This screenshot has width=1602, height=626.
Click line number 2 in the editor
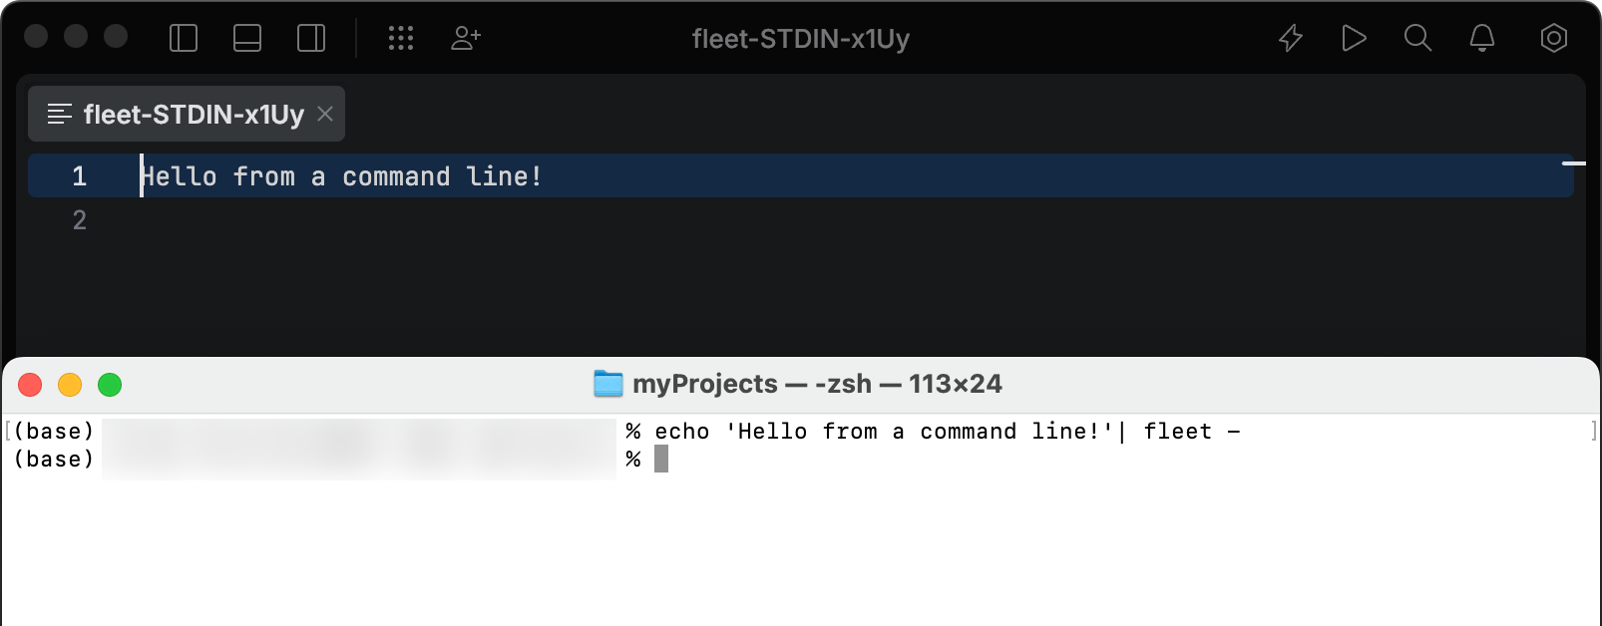click(80, 219)
